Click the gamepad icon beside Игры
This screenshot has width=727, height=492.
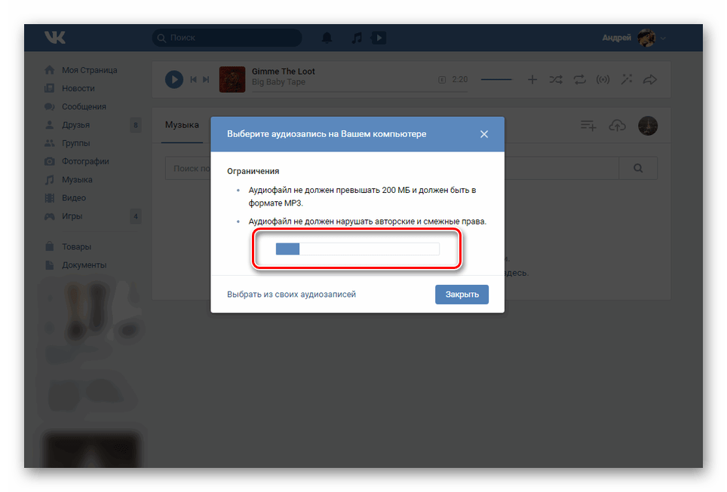point(50,216)
